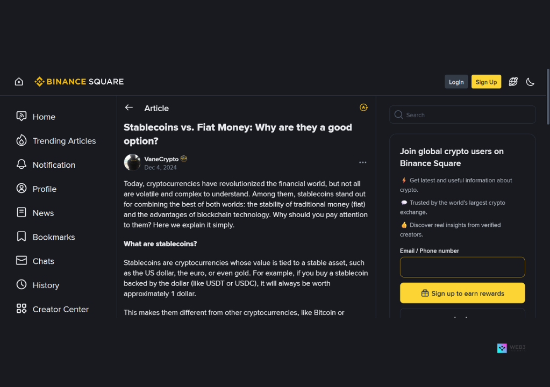Click the home icon beside the Binance logo
Viewport: 550px width, 387px height.
[x=19, y=81]
